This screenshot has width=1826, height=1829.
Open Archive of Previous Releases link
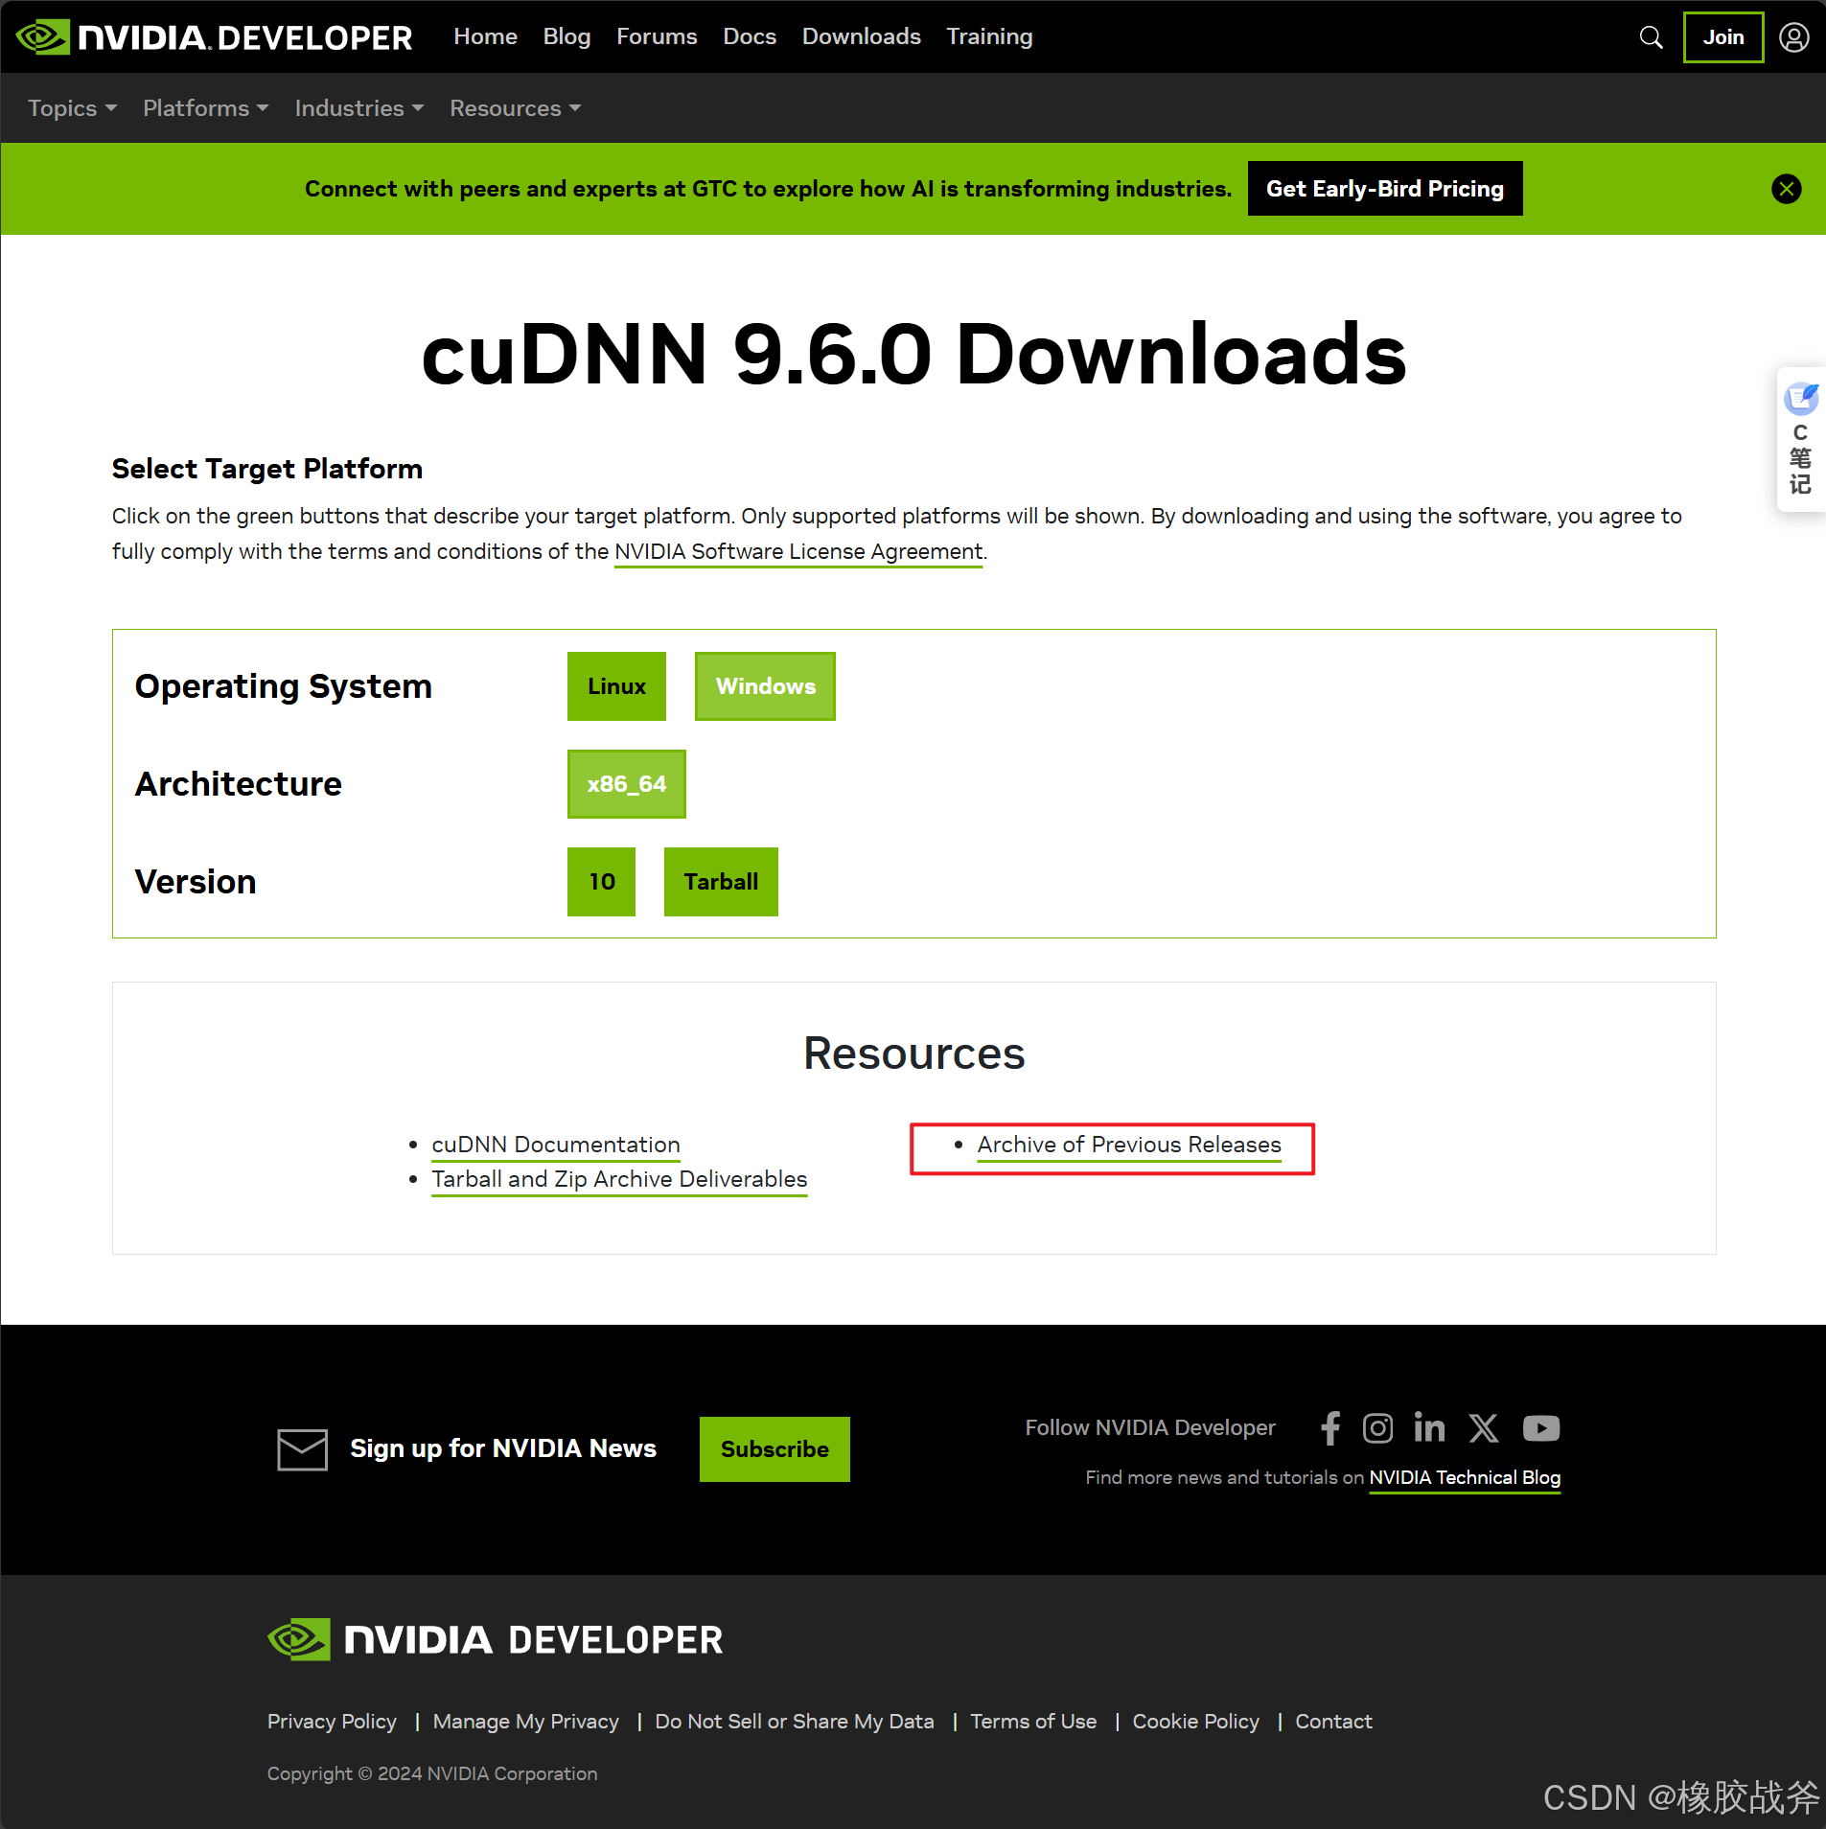1129,1145
